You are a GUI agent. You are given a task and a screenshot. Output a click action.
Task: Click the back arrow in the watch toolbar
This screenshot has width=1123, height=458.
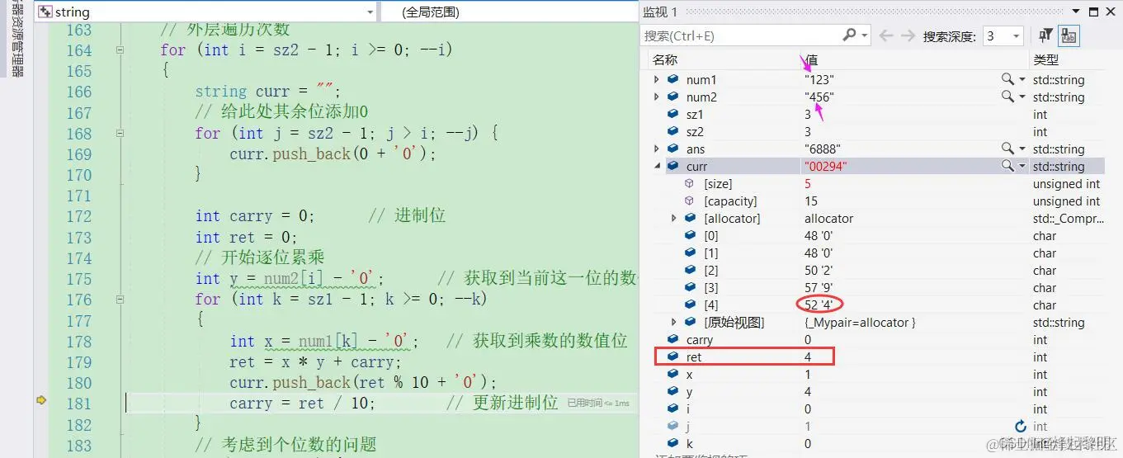coord(886,35)
